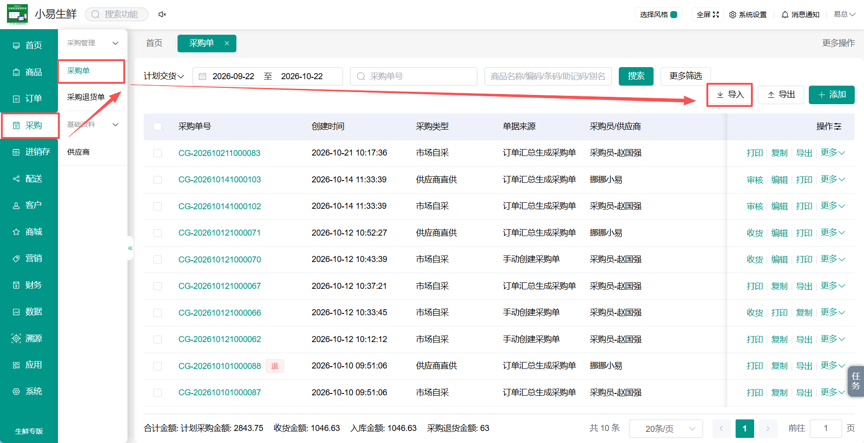Open 营销 module in sidebar
The height and width of the screenshot is (443, 864).
tap(29, 258)
